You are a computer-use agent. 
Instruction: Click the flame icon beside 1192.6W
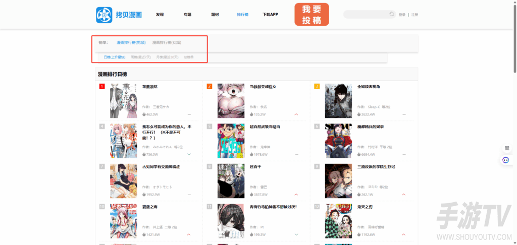[x=359, y=235]
